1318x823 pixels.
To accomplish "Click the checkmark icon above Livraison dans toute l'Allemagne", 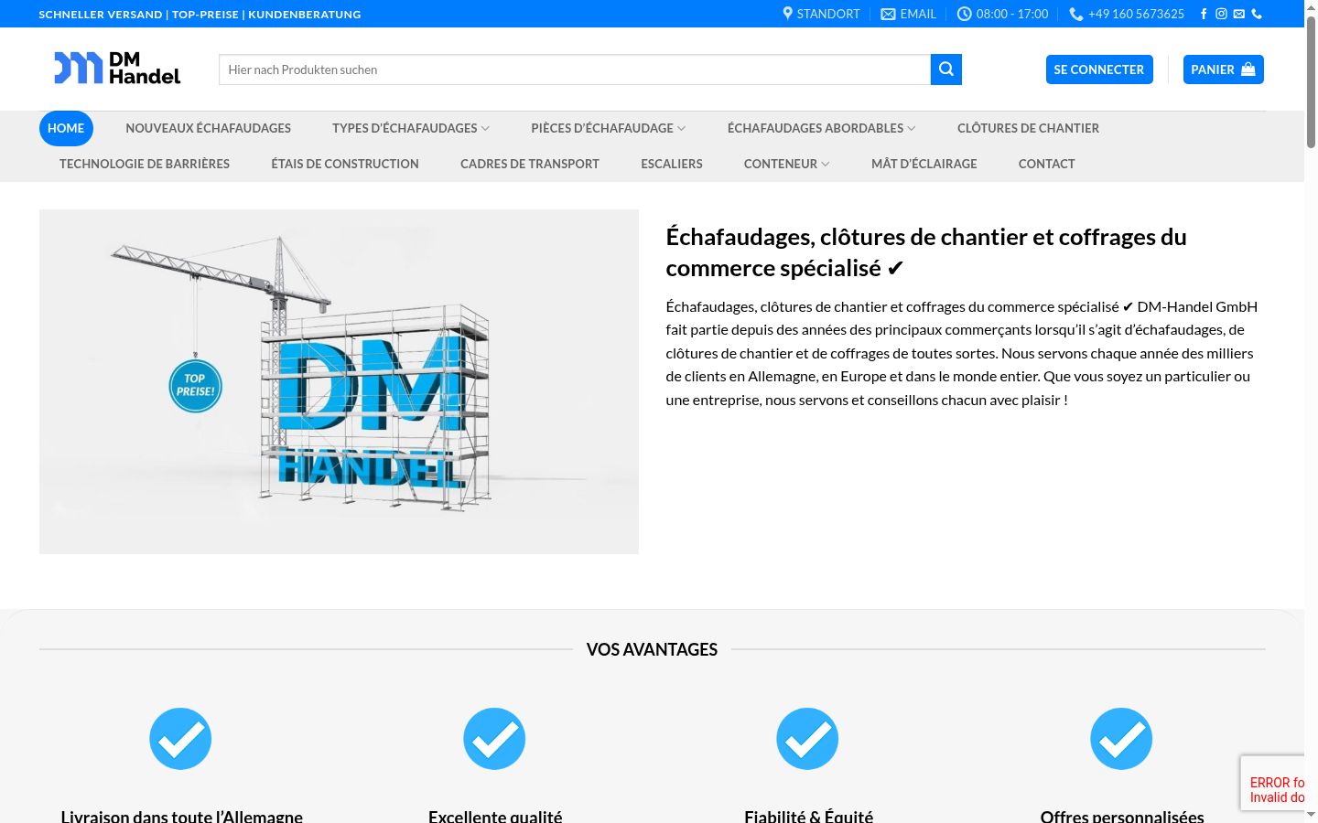I will [180, 739].
